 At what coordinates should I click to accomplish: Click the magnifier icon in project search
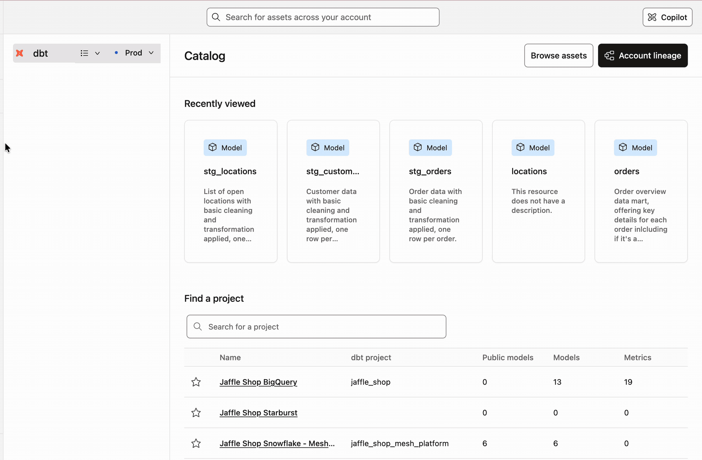[198, 326]
